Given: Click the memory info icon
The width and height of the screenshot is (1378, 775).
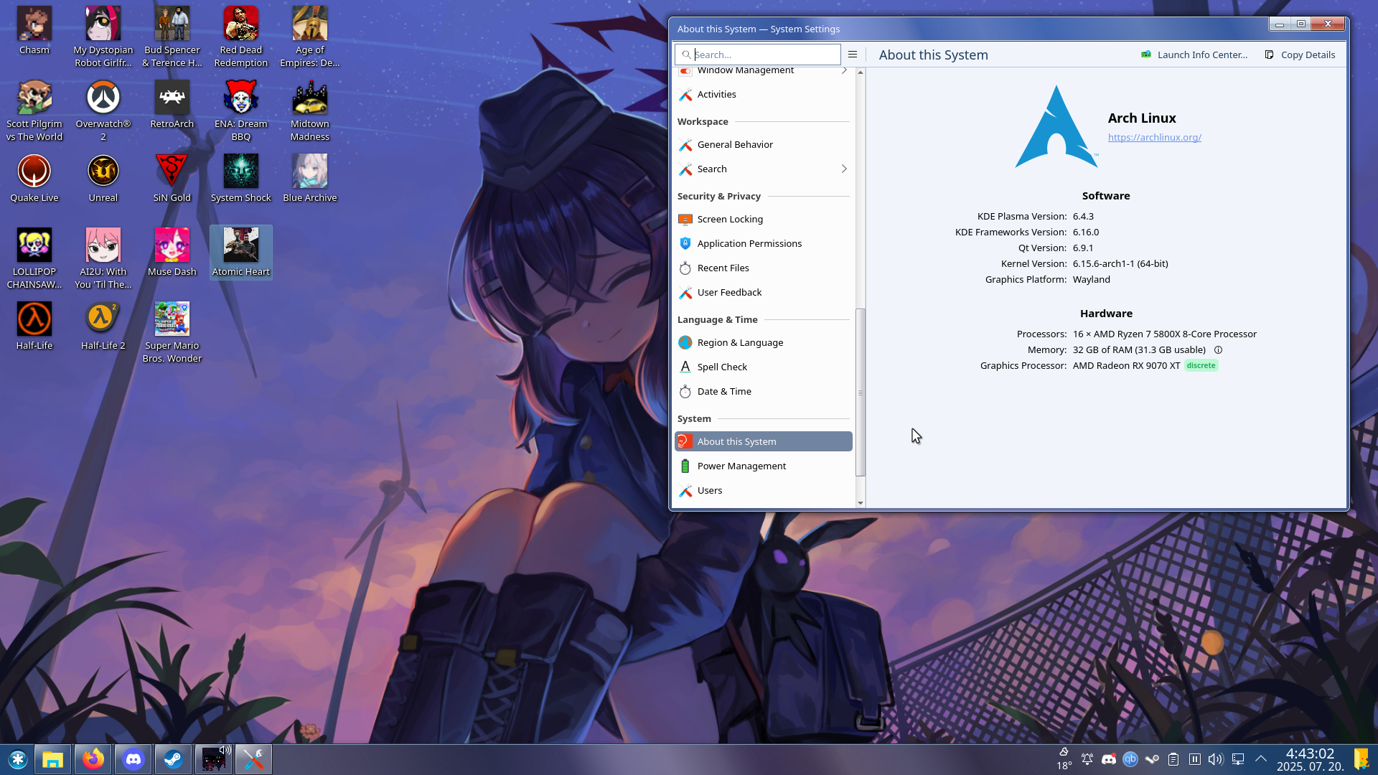Looking at the screenshot, I should coord(1218,350).
